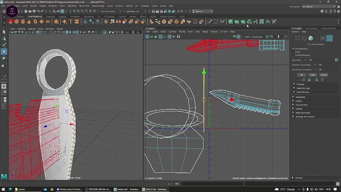Click the Save scene icon
Screen dimensions: 341x192
click(34, 11)
